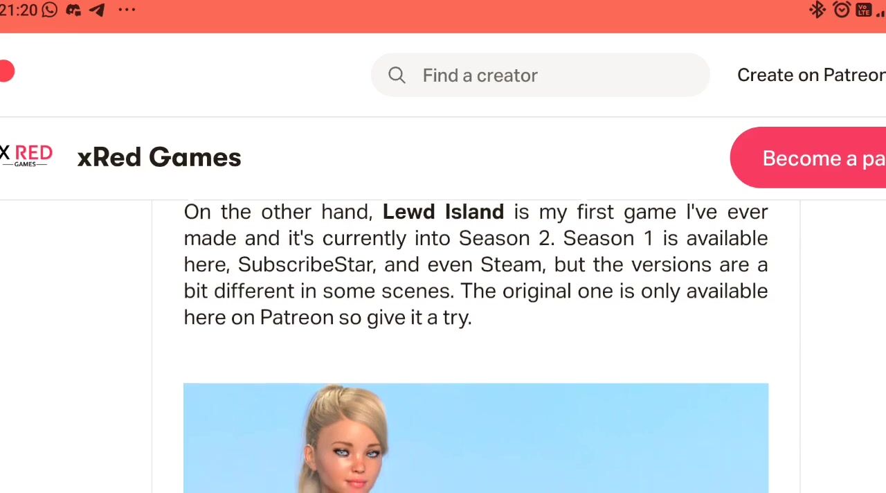The width and height of the screenshot is (886, 493).
Task: Tap the VoLTE status icon
Action: click(863, 10)
